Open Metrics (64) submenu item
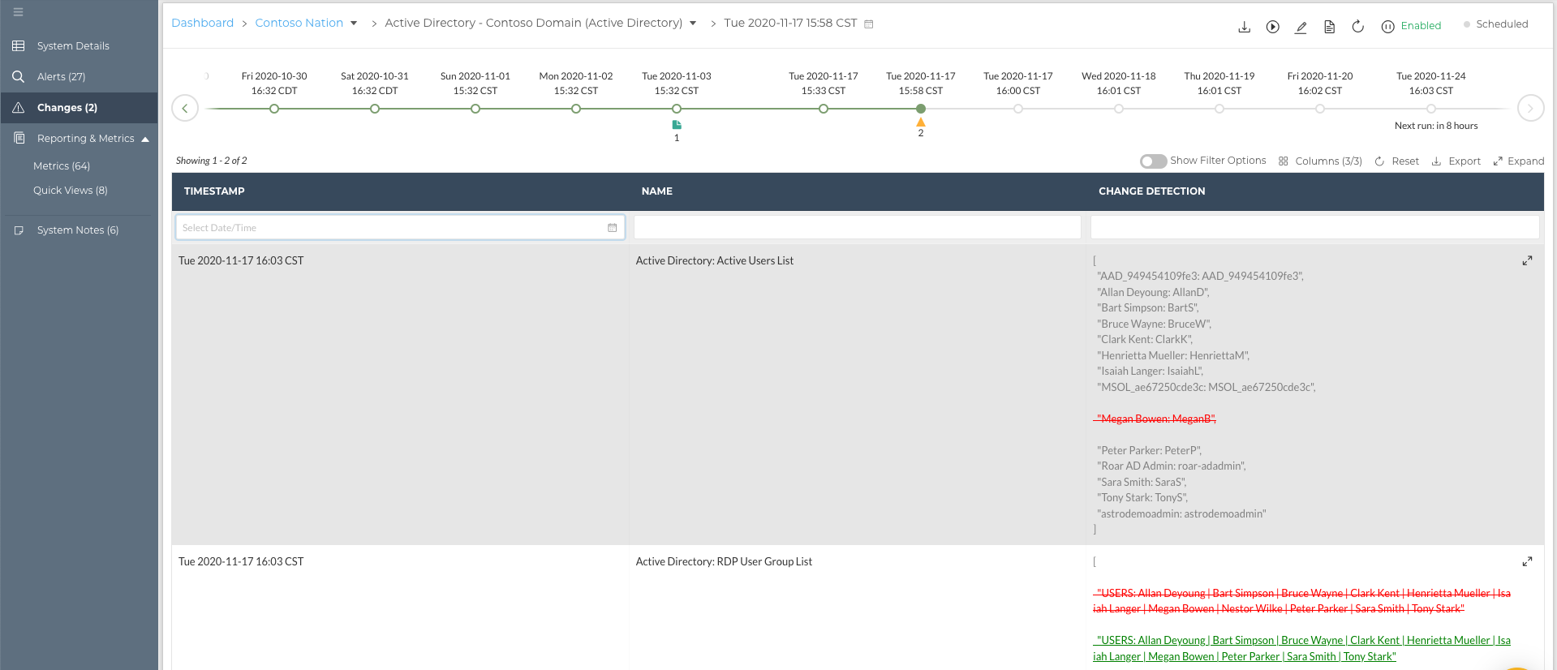Viewport: 1557px width, 670px height. [62, 166]
